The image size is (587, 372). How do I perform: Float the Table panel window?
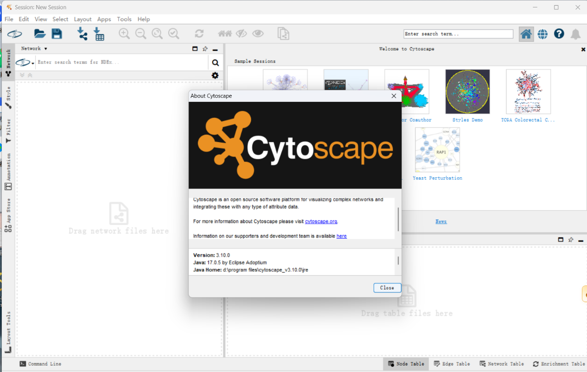561,240
